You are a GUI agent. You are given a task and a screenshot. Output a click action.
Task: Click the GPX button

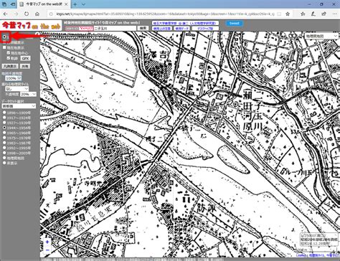coord(25,58)
